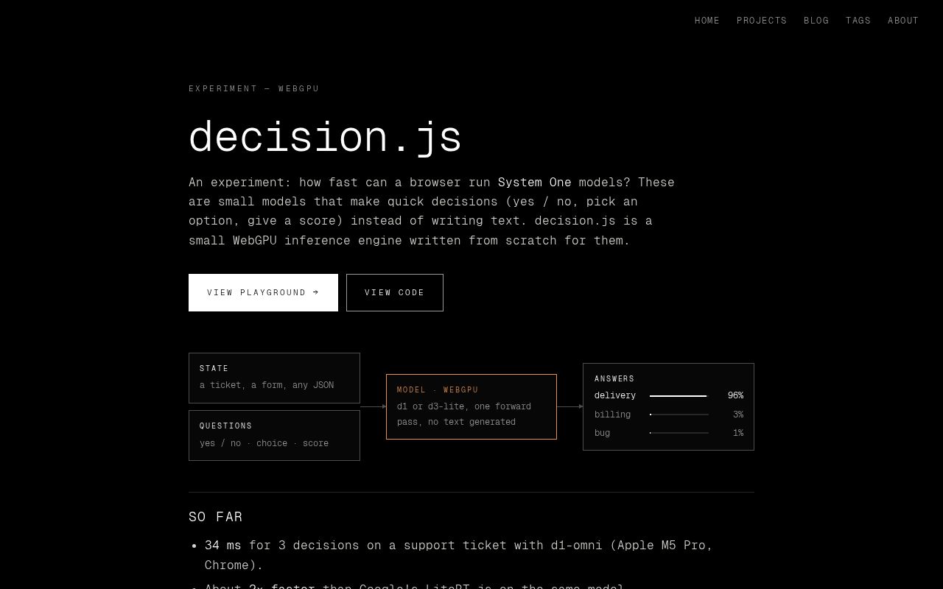Image resolution: width=943 pixels, height=589 pixels.
Task: Visit the About page link
Action: [903, 21]
